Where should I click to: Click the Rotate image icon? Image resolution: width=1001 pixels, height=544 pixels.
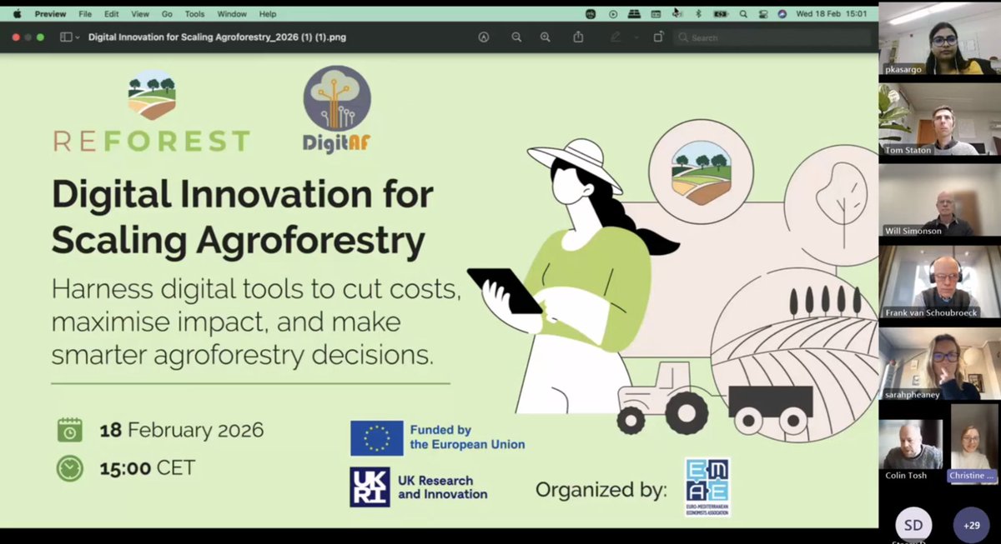pos(657,37)
